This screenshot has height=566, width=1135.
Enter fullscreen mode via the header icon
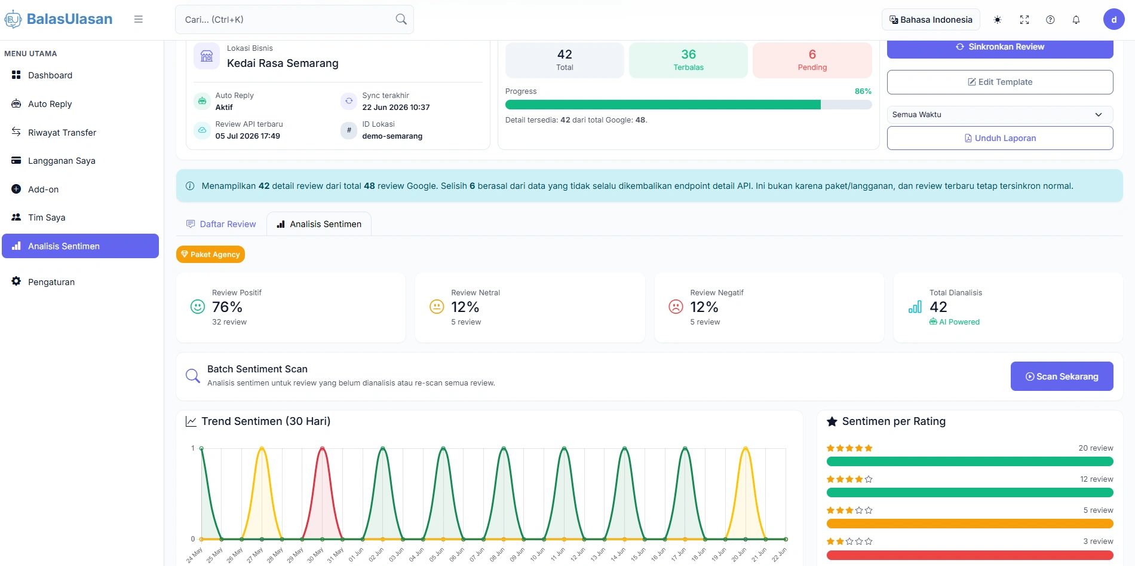[x=1024, y=20]
